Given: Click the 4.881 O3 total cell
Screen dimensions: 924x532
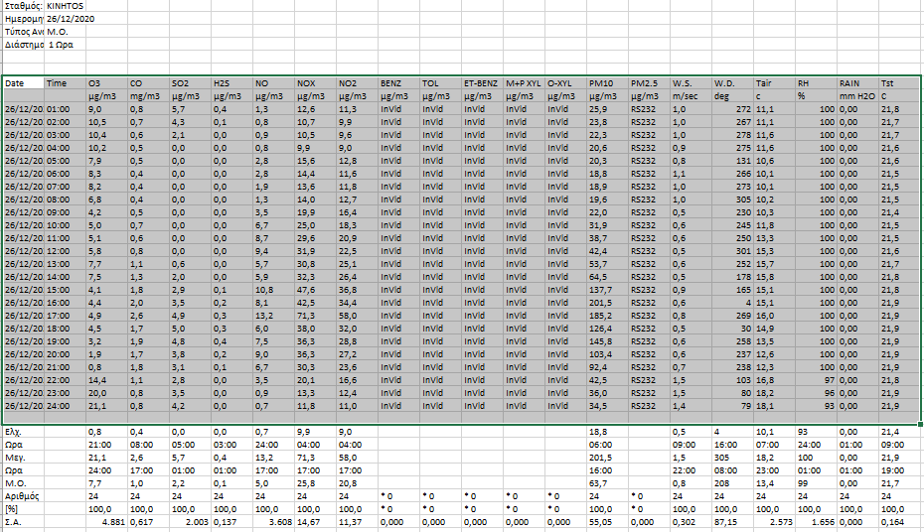Looking at the screenshot, I should pos(107,522).
